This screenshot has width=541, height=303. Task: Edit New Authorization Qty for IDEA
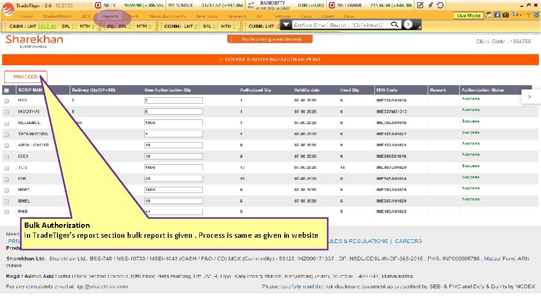[173, 156]
